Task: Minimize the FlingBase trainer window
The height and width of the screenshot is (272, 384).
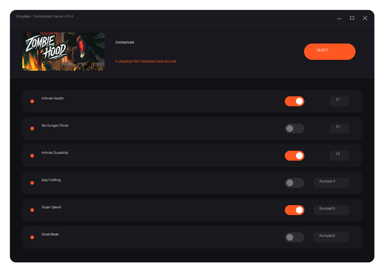Action: tap(339, 18)
